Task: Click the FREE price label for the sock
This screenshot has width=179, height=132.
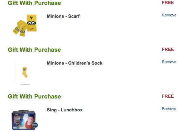Action: 168,50
